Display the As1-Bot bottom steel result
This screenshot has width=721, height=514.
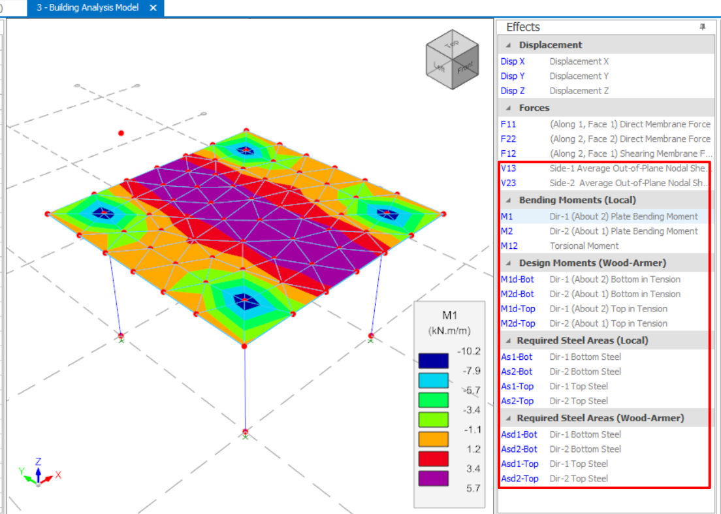pyautogui.click(x=517, y=357)
